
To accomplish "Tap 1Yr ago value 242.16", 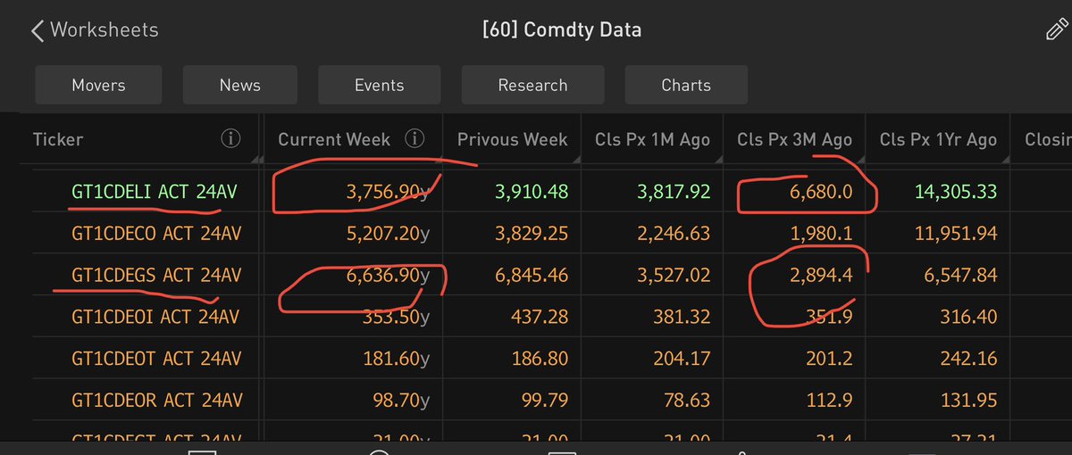I will (x=969, y=360).
